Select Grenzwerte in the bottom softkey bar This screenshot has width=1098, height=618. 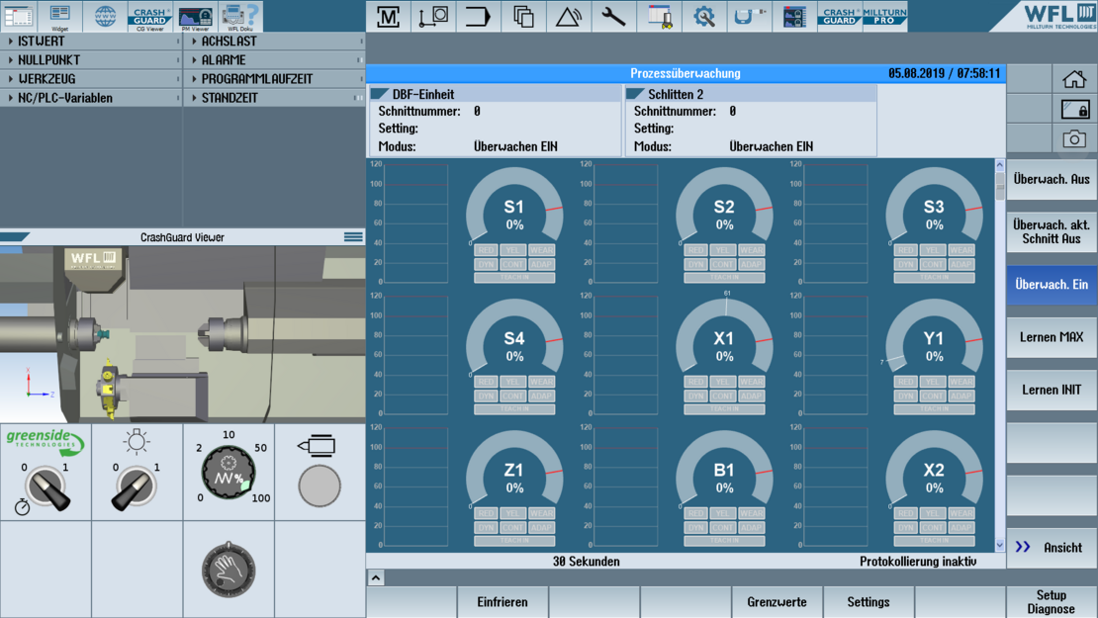777,601
